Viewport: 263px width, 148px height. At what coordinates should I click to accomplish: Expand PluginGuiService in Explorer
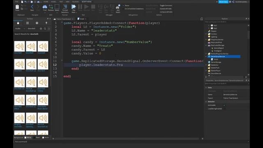pyautogui.click(x=206, y=39)
